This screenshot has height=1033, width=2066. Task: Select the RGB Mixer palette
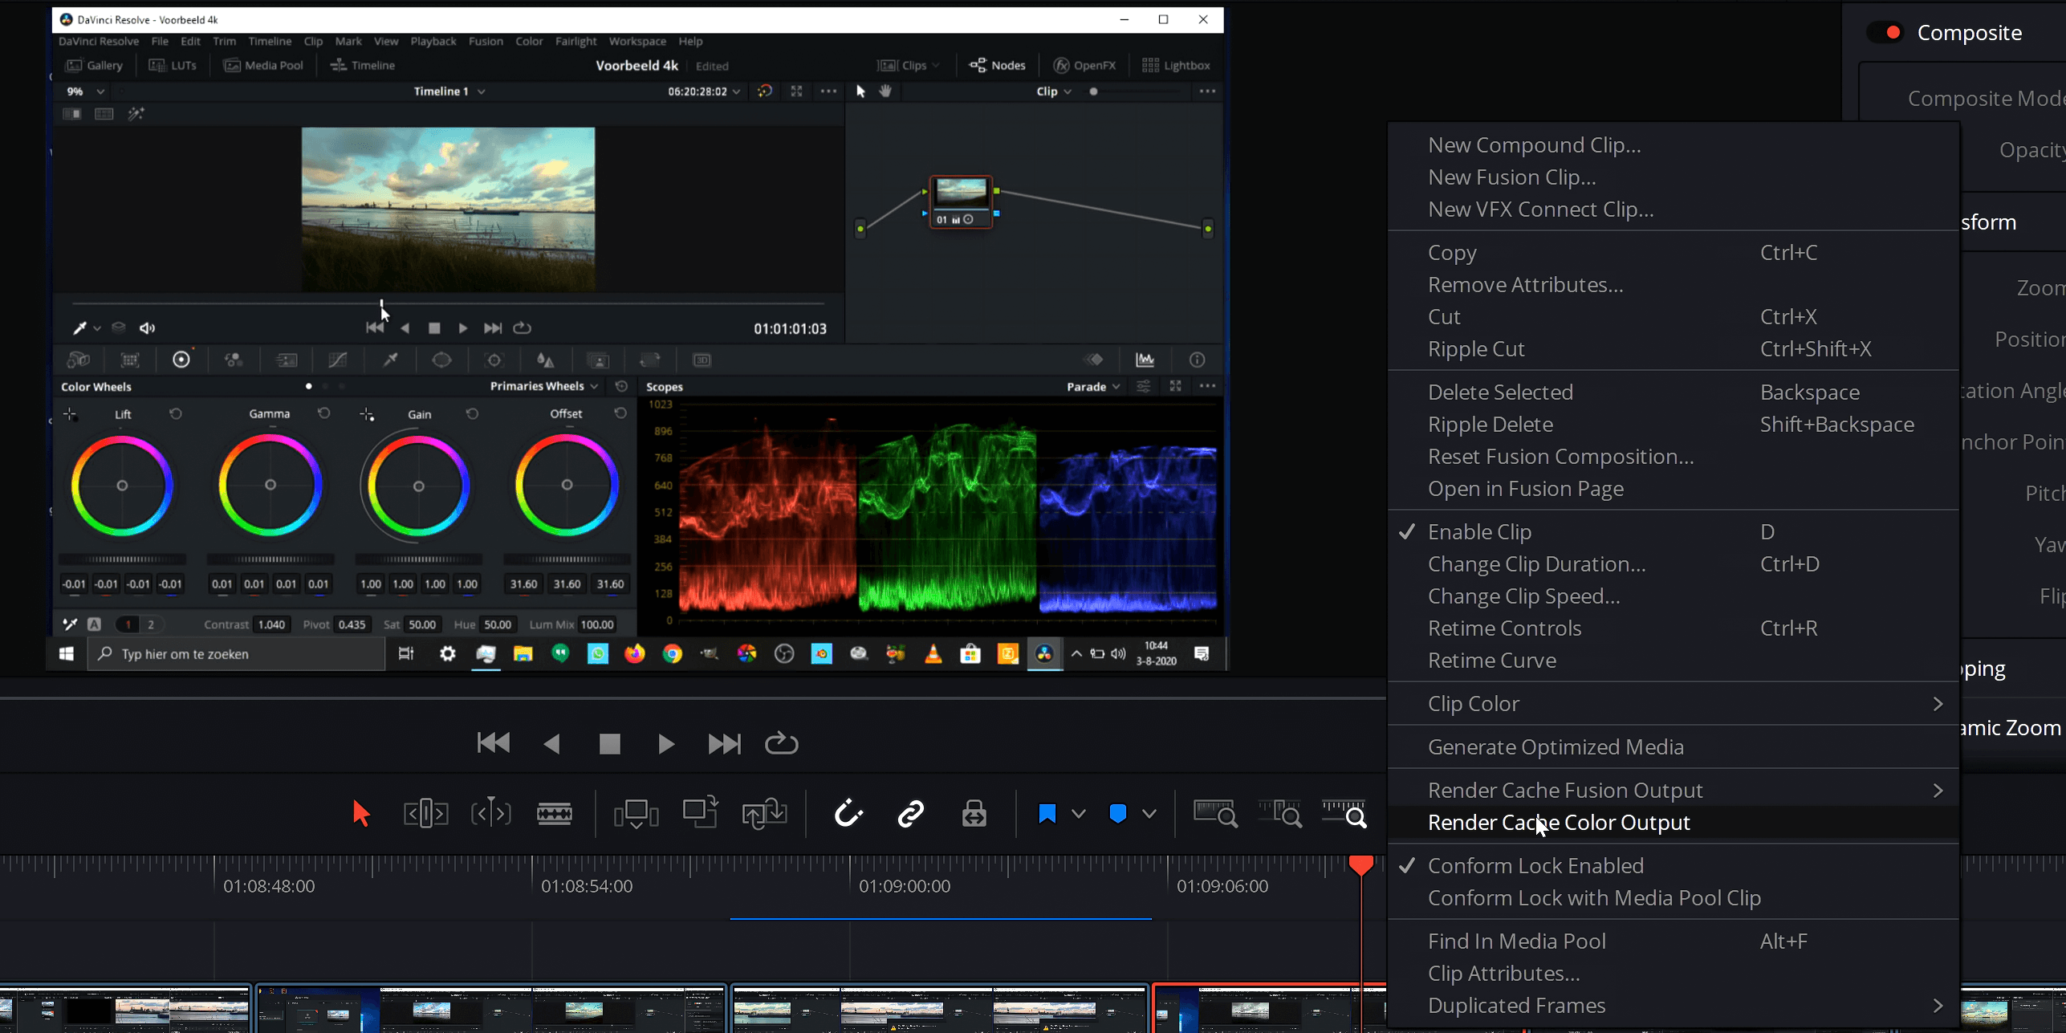coord(234,359)
